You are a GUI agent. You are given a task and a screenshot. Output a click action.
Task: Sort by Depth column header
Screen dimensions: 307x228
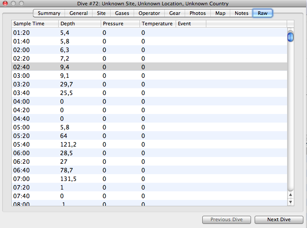point(79,24)
